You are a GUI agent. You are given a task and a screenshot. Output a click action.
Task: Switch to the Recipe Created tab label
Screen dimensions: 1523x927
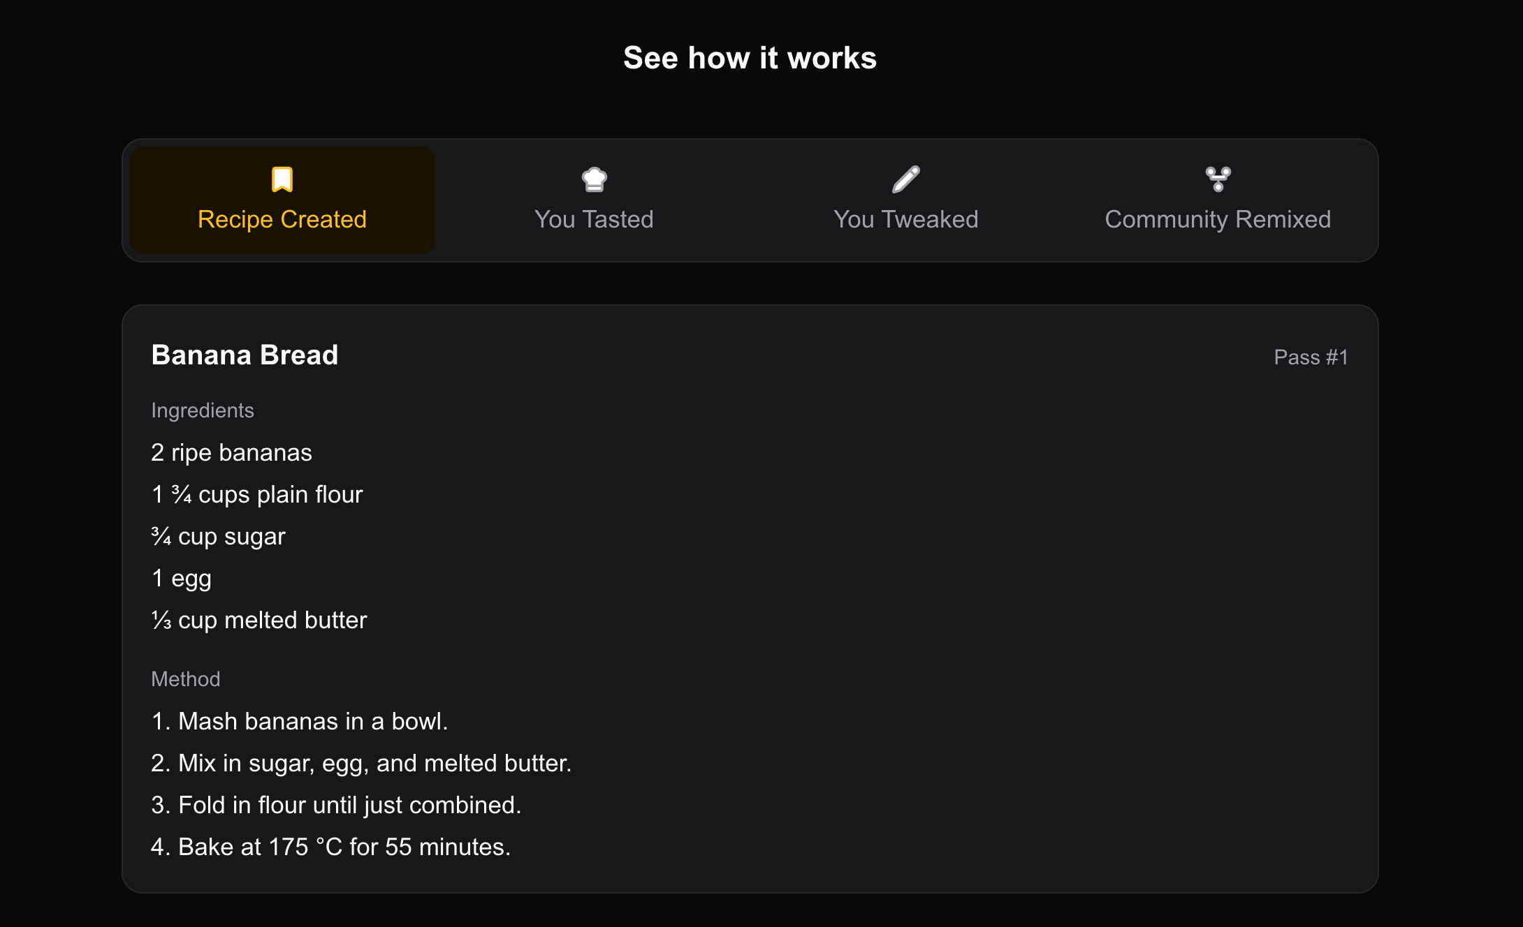(282, 219)
